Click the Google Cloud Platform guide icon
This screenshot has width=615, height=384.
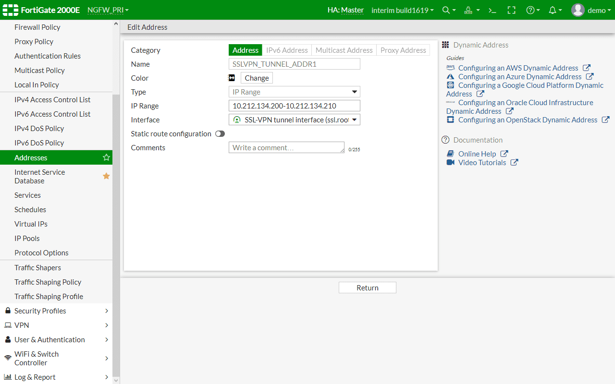pos(450,85)
